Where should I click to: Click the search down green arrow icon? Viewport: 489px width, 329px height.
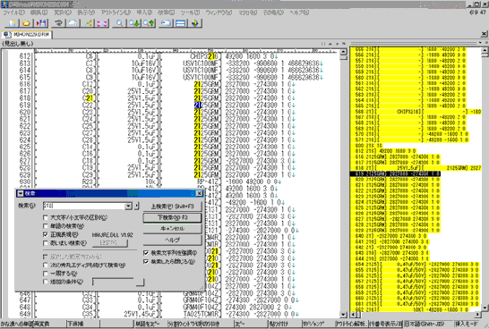(x=134, y=23)
